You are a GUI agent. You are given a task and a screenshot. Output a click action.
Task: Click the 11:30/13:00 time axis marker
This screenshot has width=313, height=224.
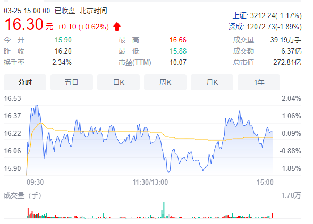point(150,182)
